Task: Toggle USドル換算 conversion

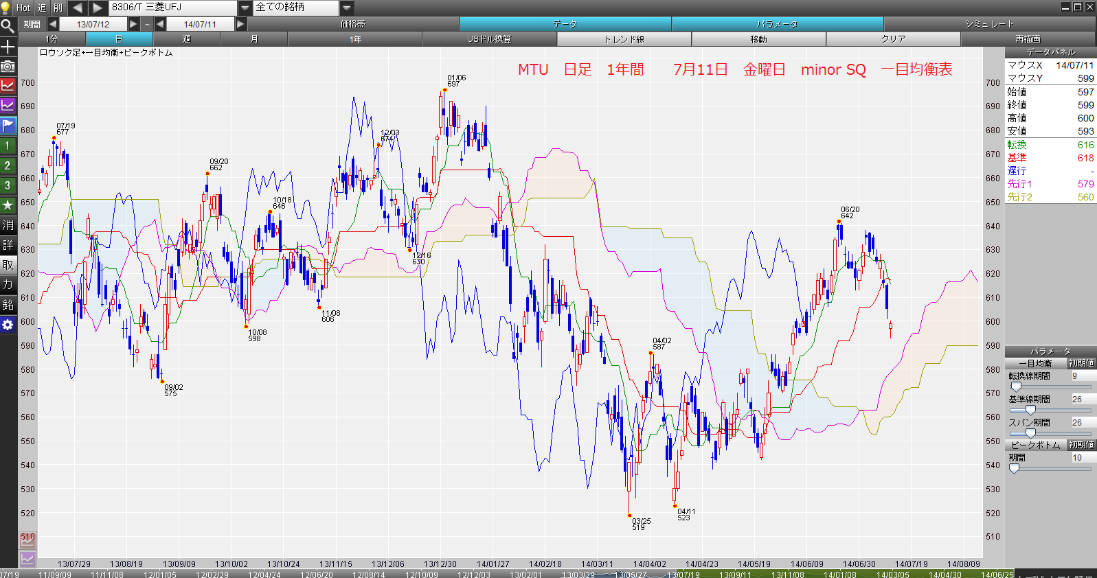Action: pyautogui.click(x=489, y=39)
